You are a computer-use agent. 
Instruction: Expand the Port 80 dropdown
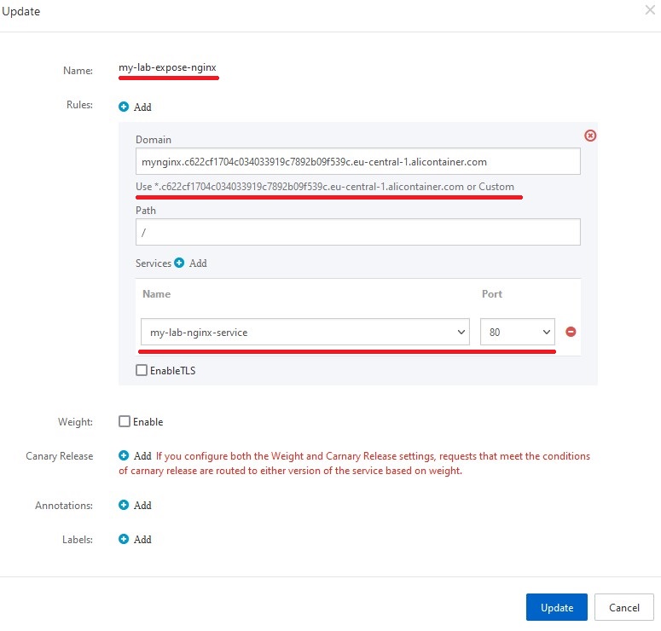pyautogui.click(x=517, y=332)
